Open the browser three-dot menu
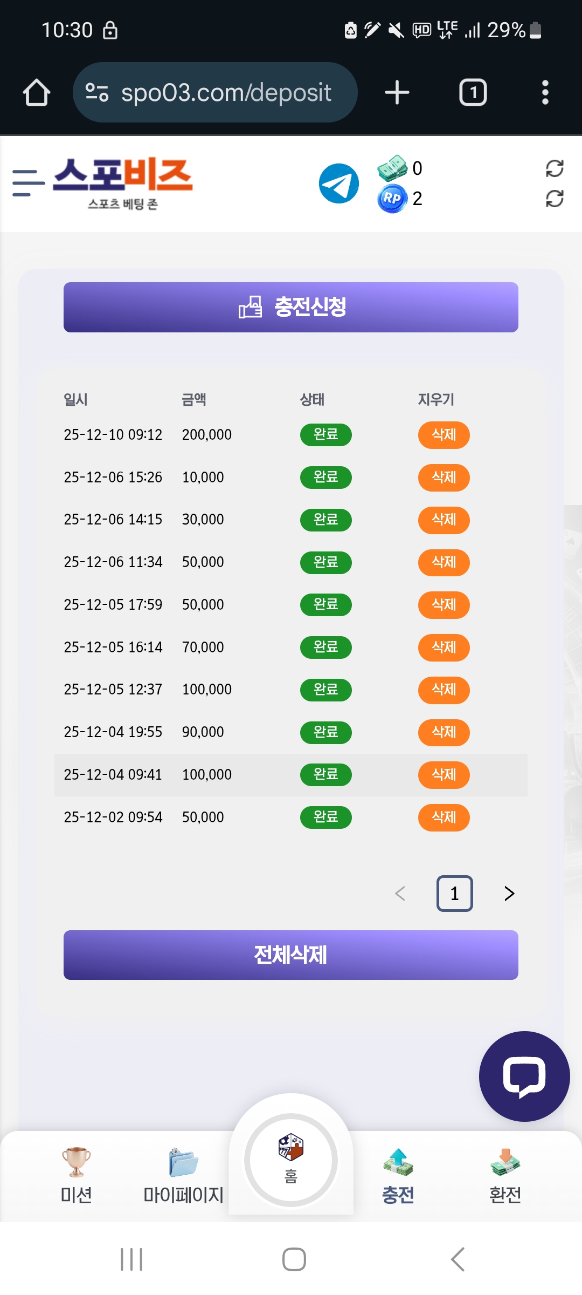This screenshot has height=1295, width=582. coord(545,92)
